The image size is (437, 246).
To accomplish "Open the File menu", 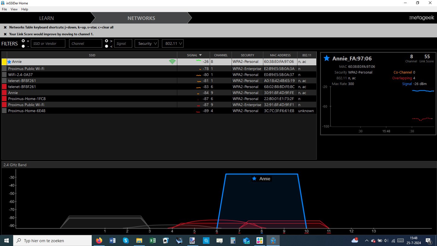I will pyautogui.click(x=4, y=9).
